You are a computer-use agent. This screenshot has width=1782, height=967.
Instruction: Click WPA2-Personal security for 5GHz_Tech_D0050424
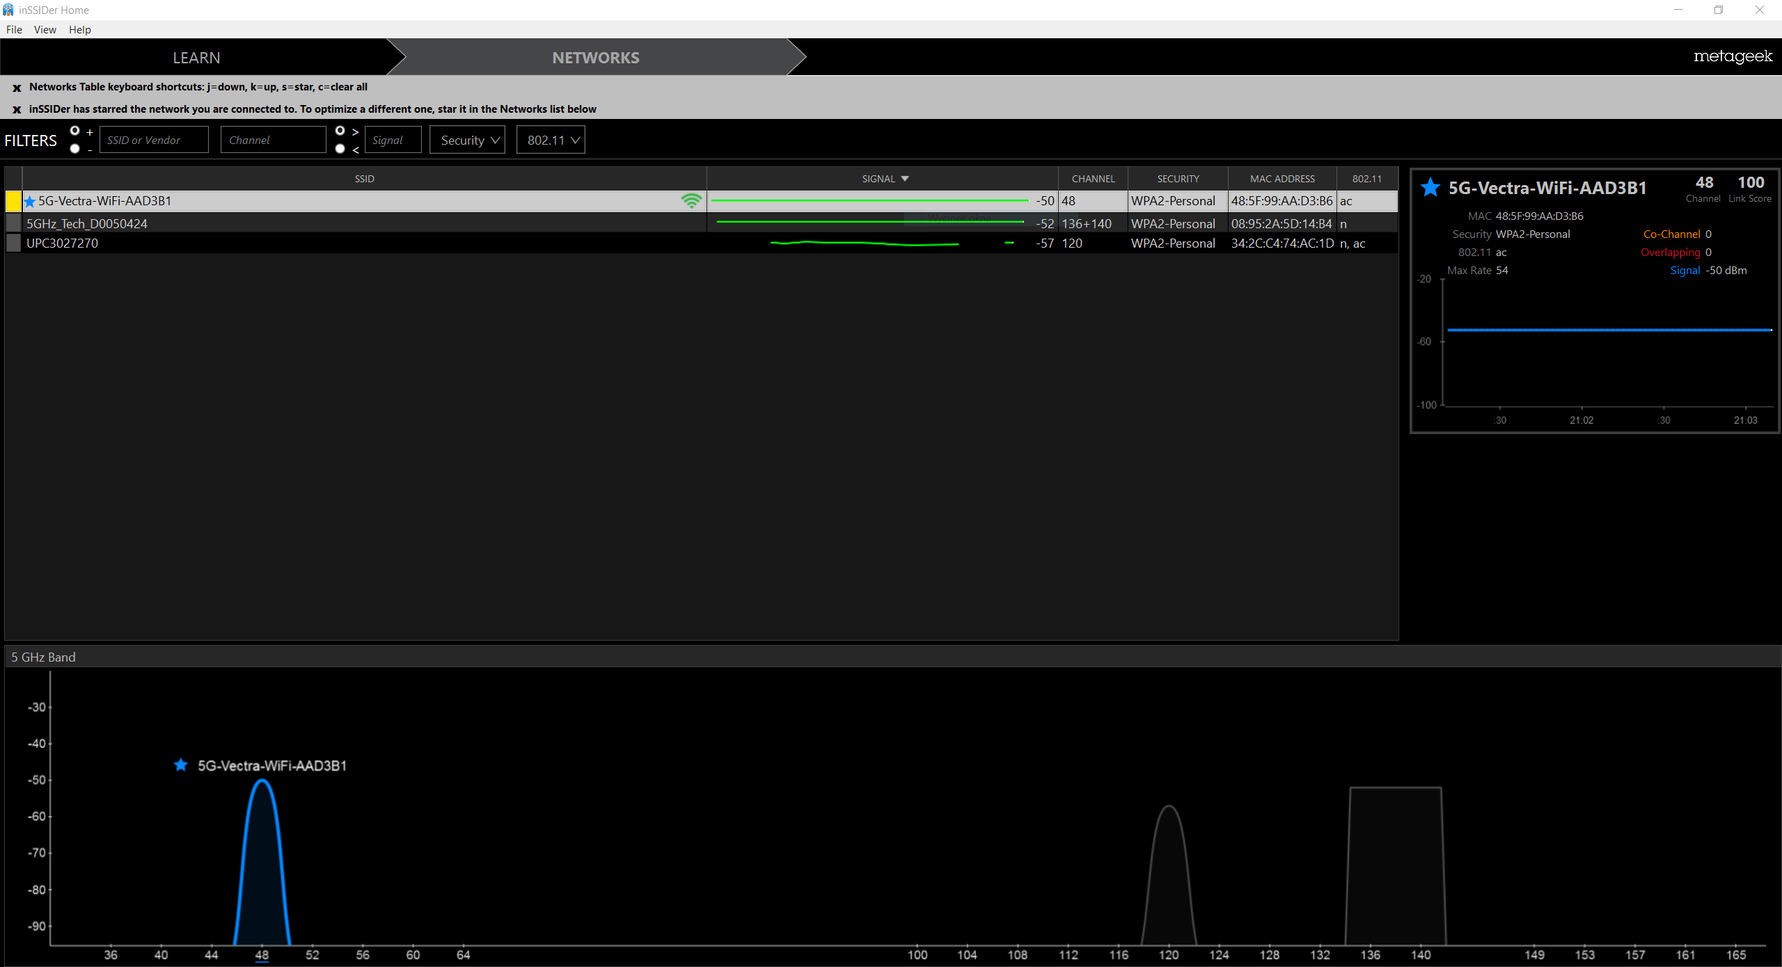coord(1173,223)
